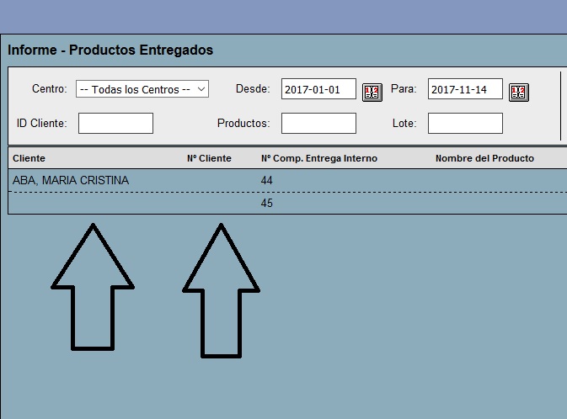Screen dimensions: 567x419
Task: Click the Nombre del Producto header
Action: pyautogui.click(x=484, y=158)
